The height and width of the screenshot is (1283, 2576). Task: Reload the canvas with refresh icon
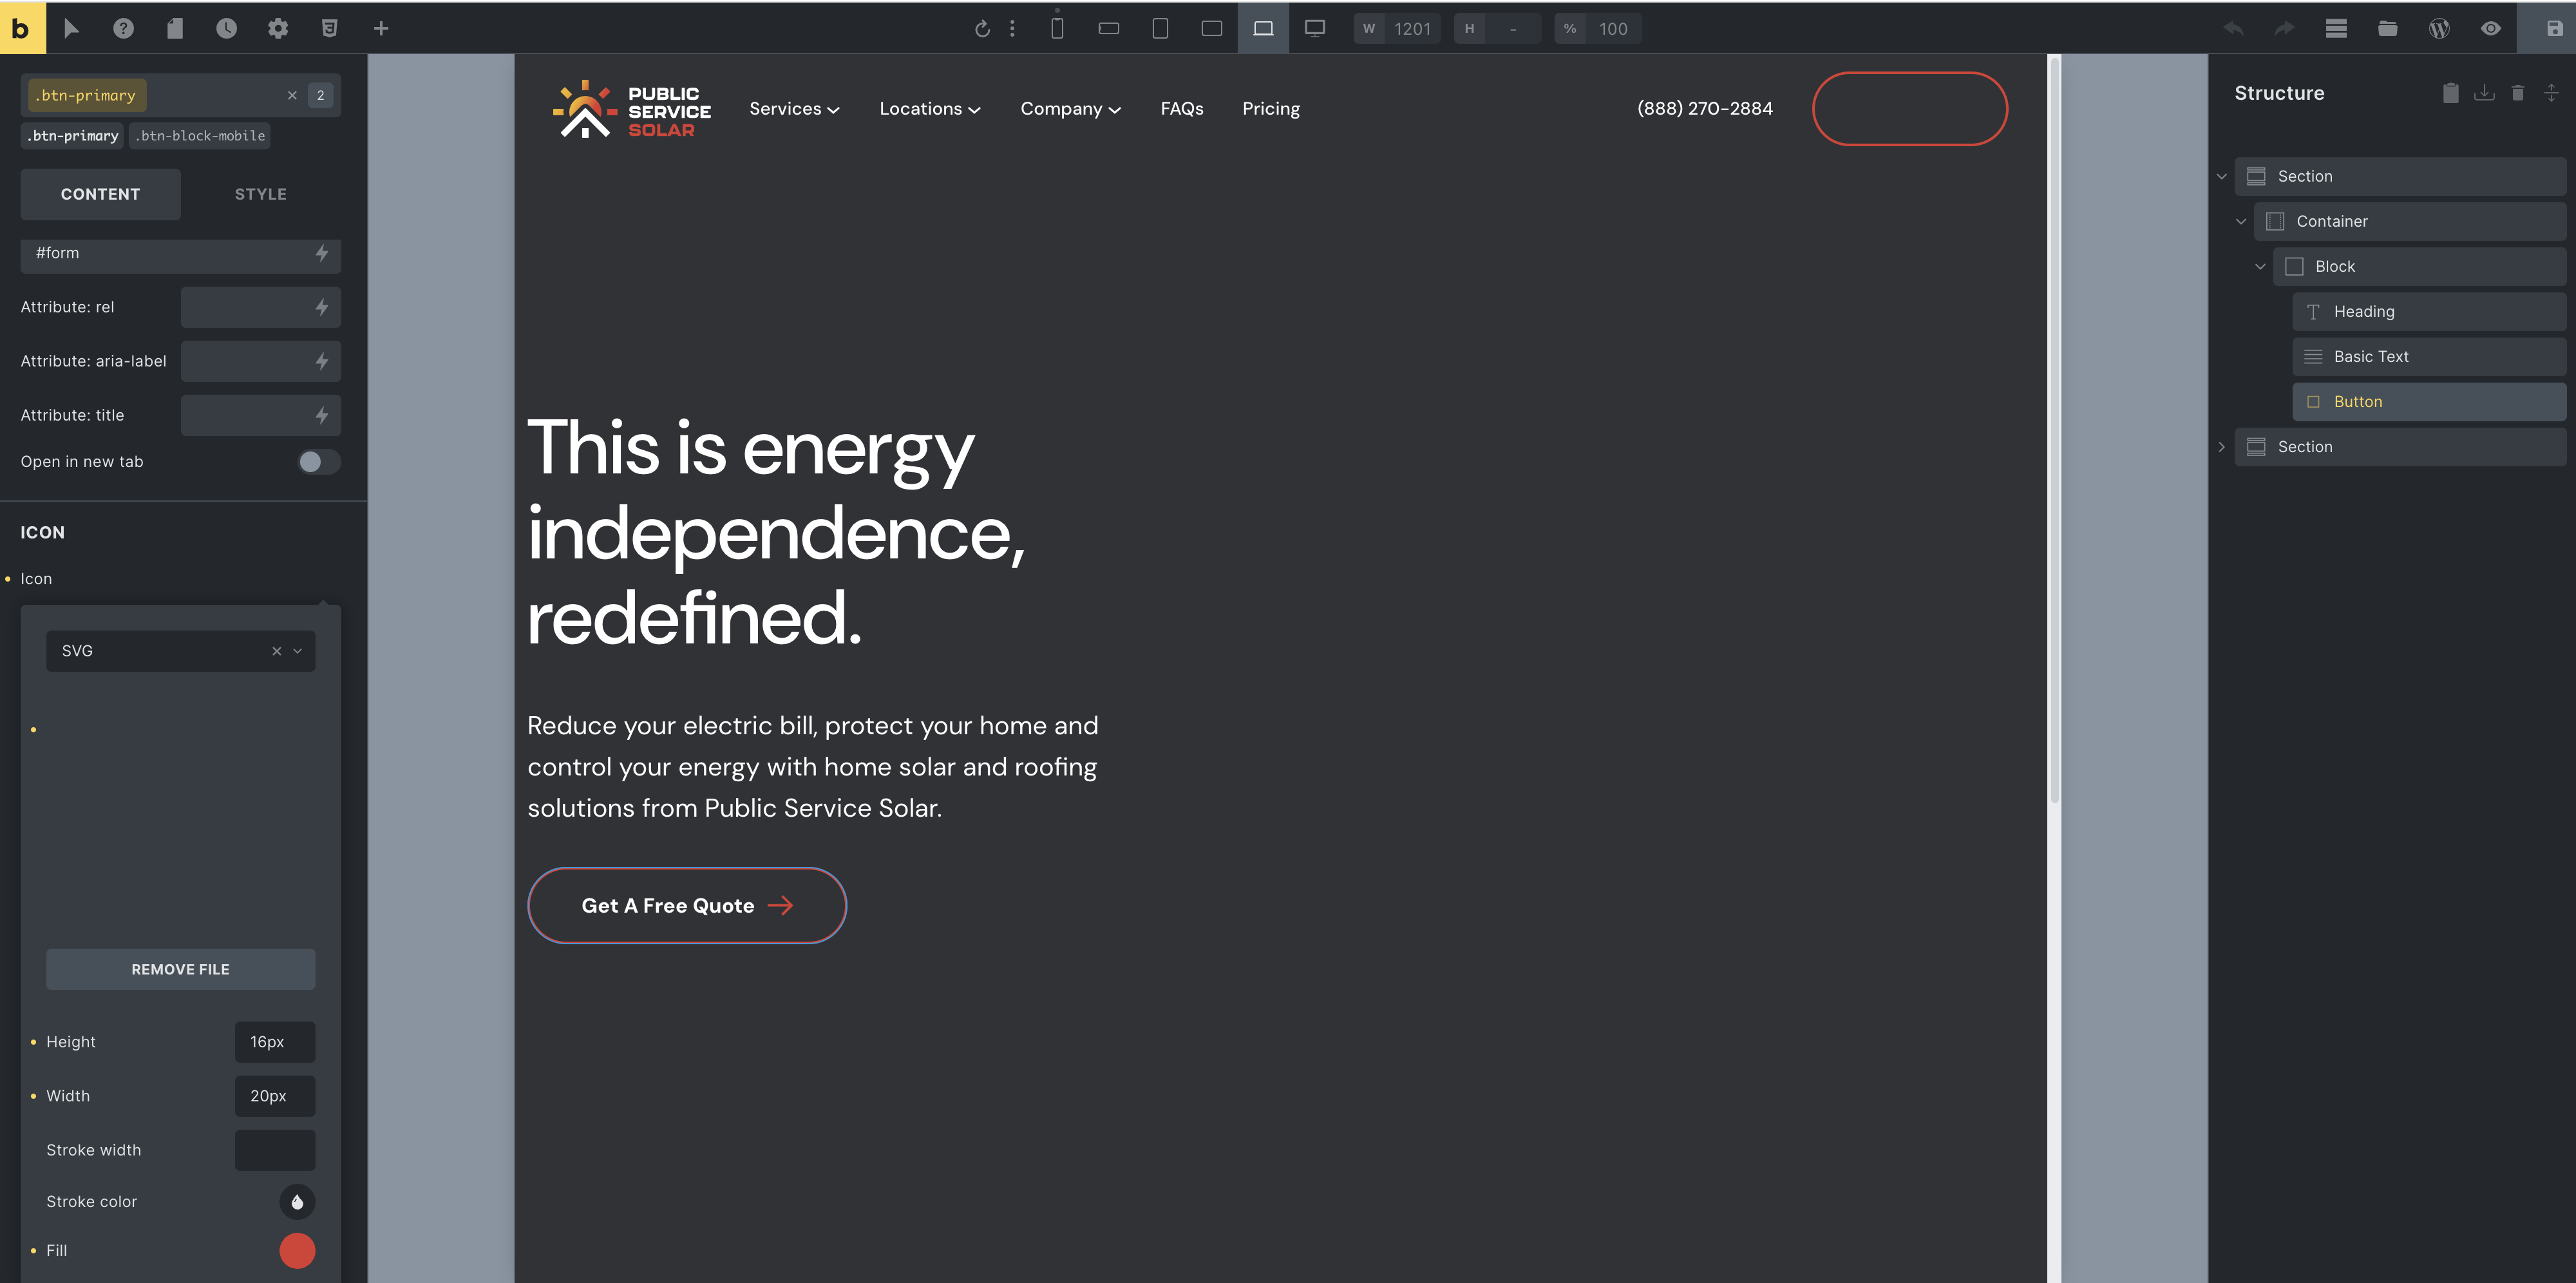[982, 28]
